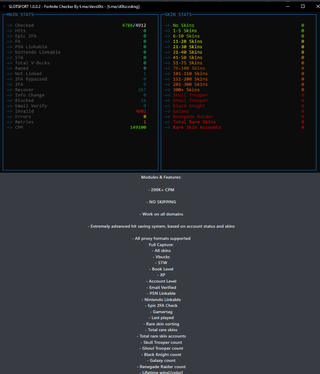This screenshot has height=374, width=320.
Task: Click the 'Epic 2FA' stat label
Action: pos(26,36)
